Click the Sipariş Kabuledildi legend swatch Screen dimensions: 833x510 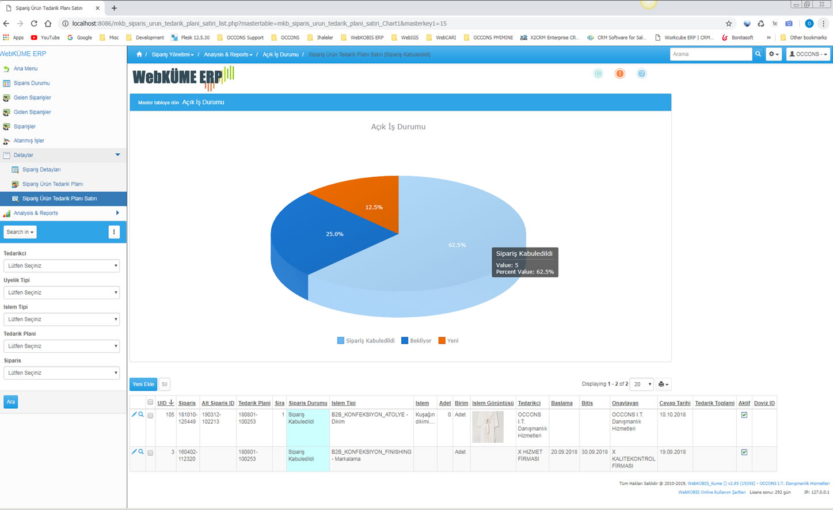341,341
